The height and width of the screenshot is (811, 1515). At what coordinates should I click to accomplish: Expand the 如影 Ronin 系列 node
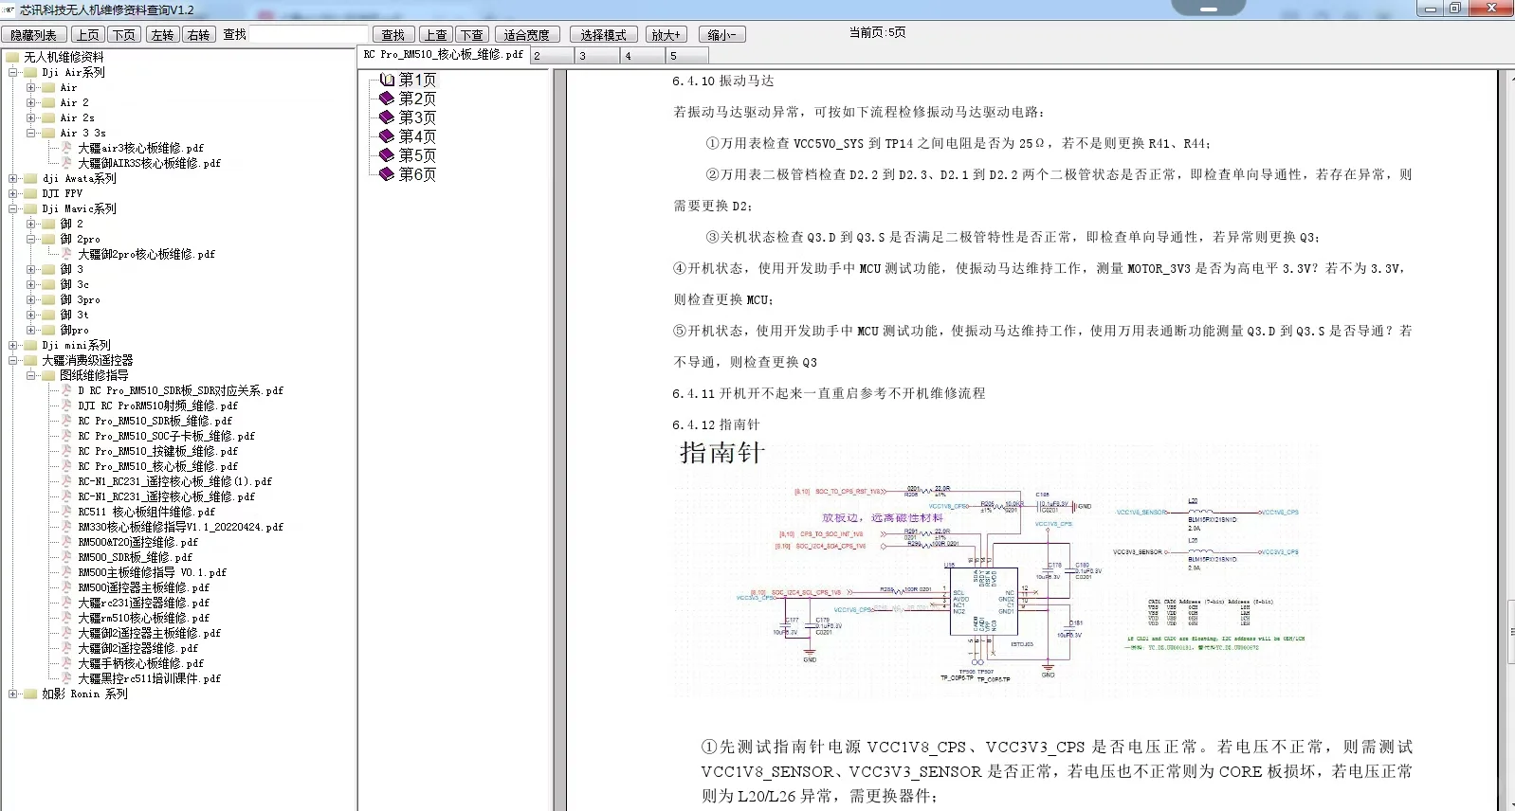13,694
